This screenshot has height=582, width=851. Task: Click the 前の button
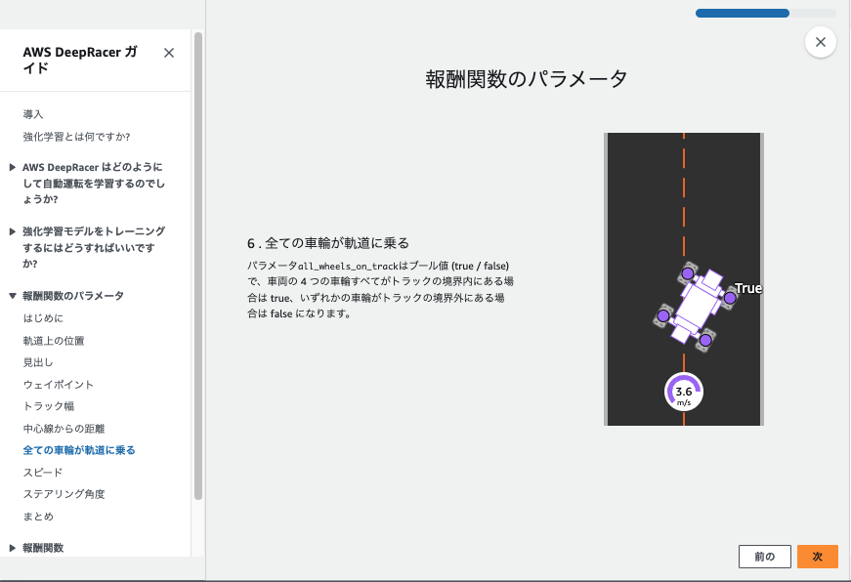[765, 556]
